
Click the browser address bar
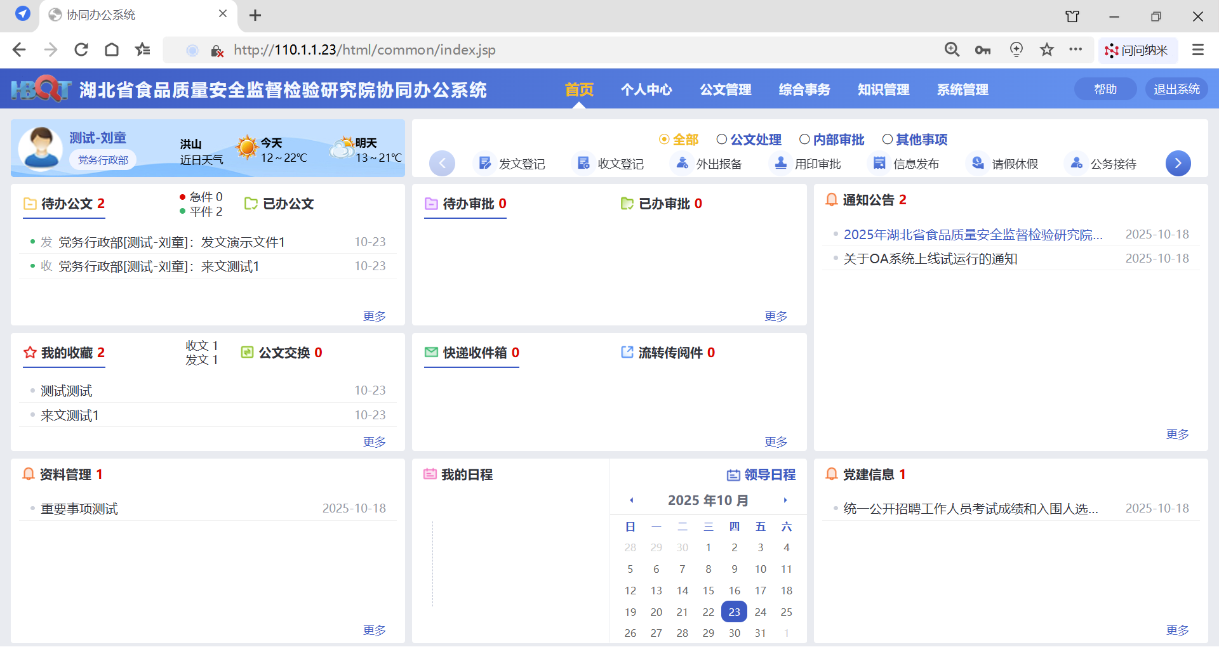click(x=571, y=50)
